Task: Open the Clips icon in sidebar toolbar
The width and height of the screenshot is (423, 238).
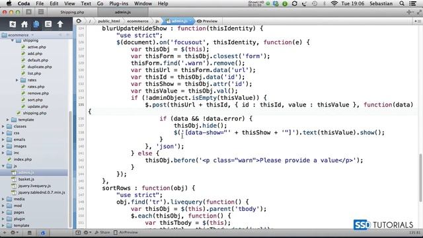Action: (48, 24)
